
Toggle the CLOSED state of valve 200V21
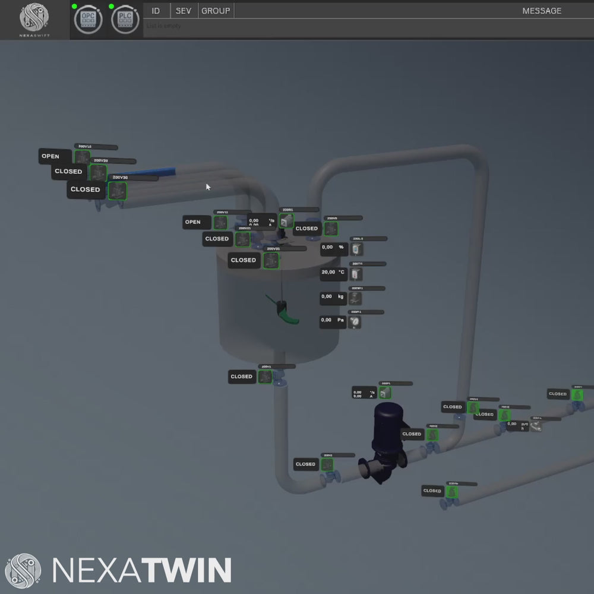217,239
